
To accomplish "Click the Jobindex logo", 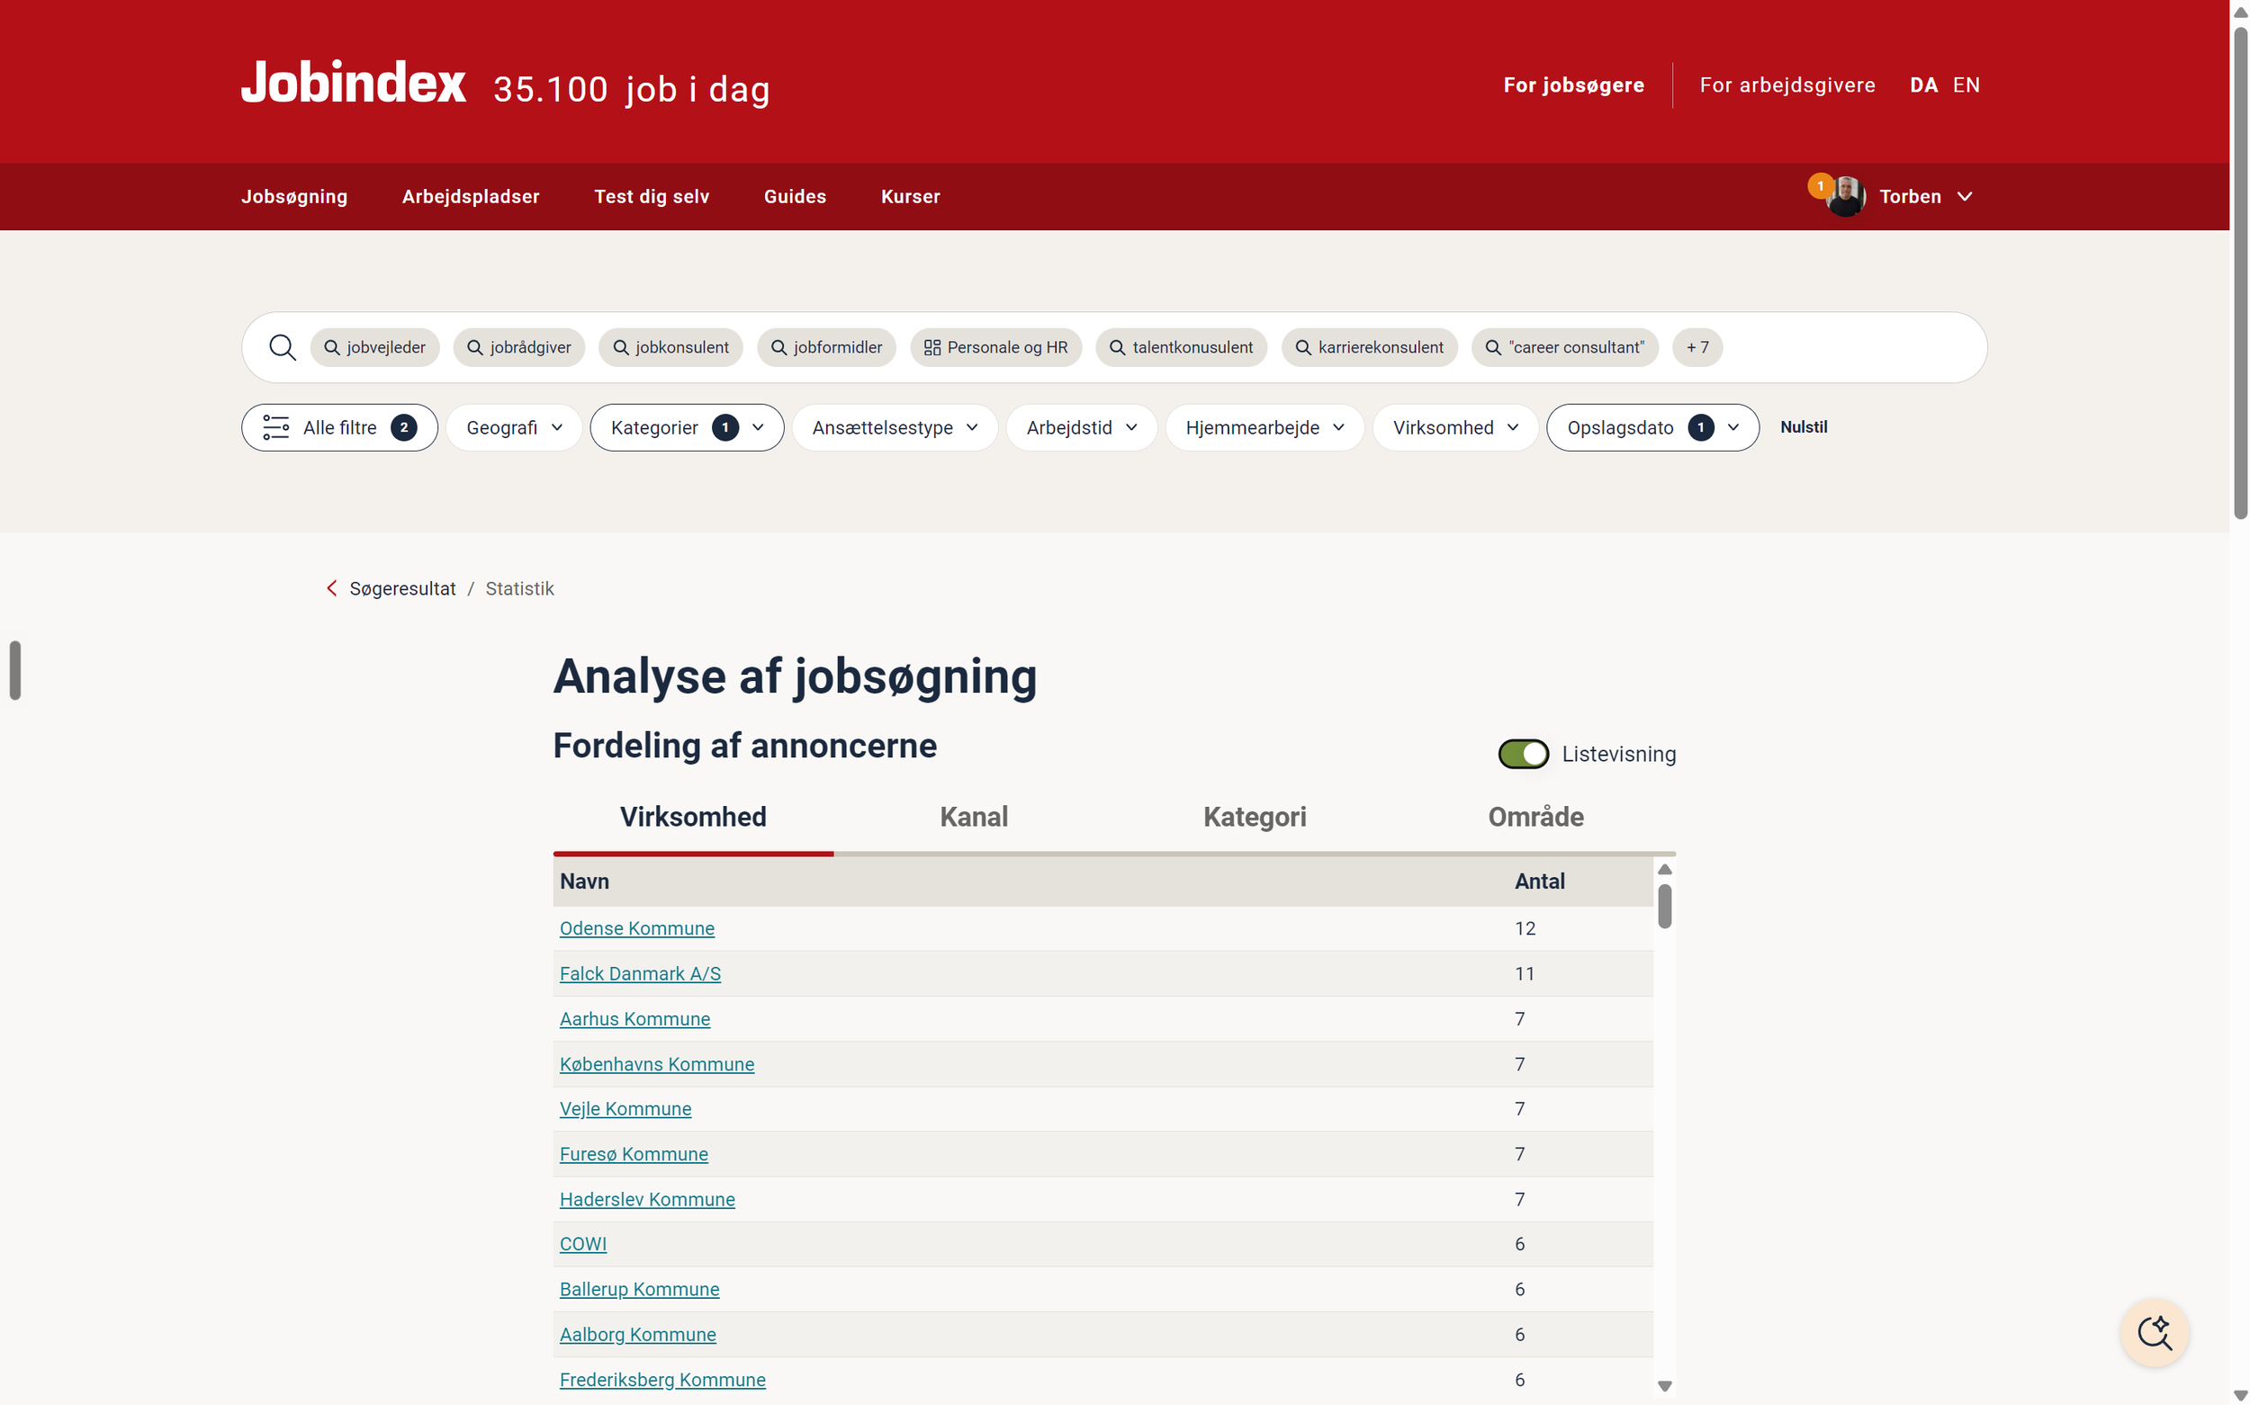I will [x=354, y=83].
